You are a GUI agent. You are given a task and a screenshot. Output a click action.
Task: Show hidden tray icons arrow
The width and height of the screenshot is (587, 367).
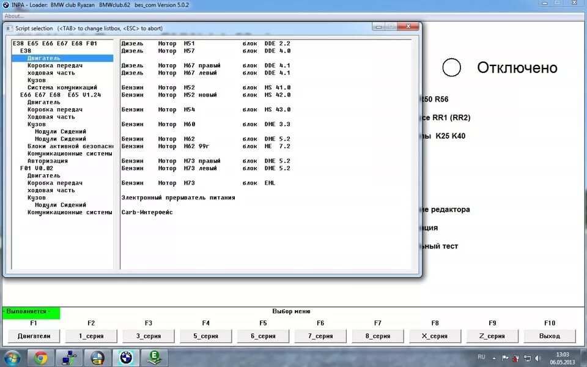(494, 358)
